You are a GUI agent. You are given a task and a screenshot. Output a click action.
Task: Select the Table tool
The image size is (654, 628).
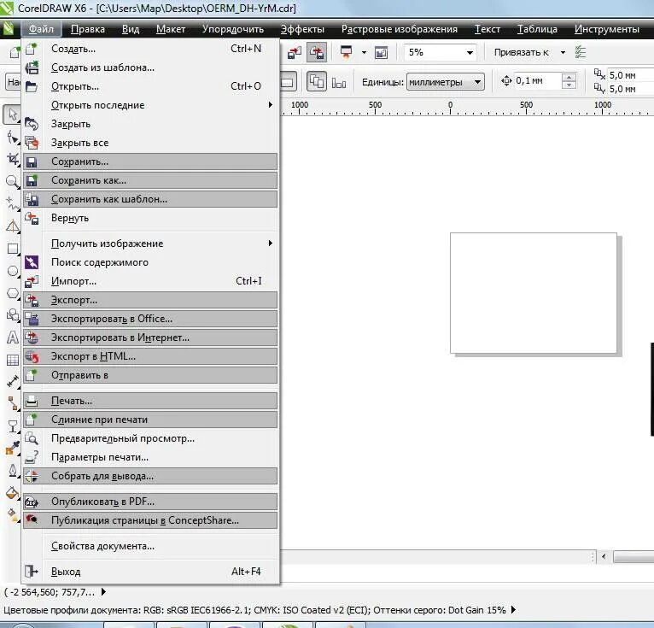tap(12, 360)
